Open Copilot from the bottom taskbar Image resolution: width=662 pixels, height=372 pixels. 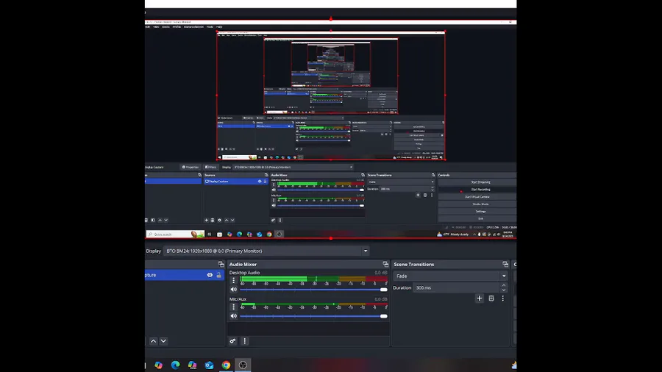click(x=158, y=365)
